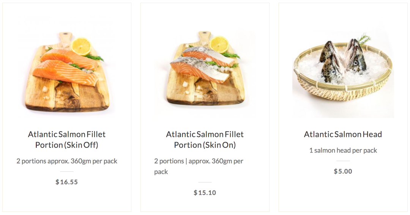
Task: Click the lemon half in Skin On image
Action: [x=219, y=45]
